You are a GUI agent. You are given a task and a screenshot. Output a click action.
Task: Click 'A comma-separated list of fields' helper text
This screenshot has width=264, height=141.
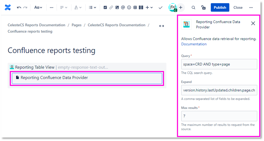[216, 99]
